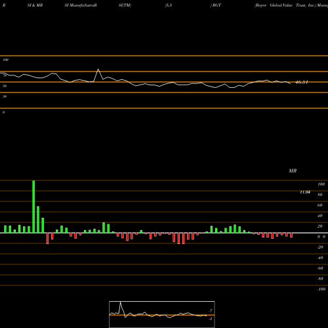Click the RSI spike peak on the line
Viewport: 328px width, 328px height.
[98, 70]
